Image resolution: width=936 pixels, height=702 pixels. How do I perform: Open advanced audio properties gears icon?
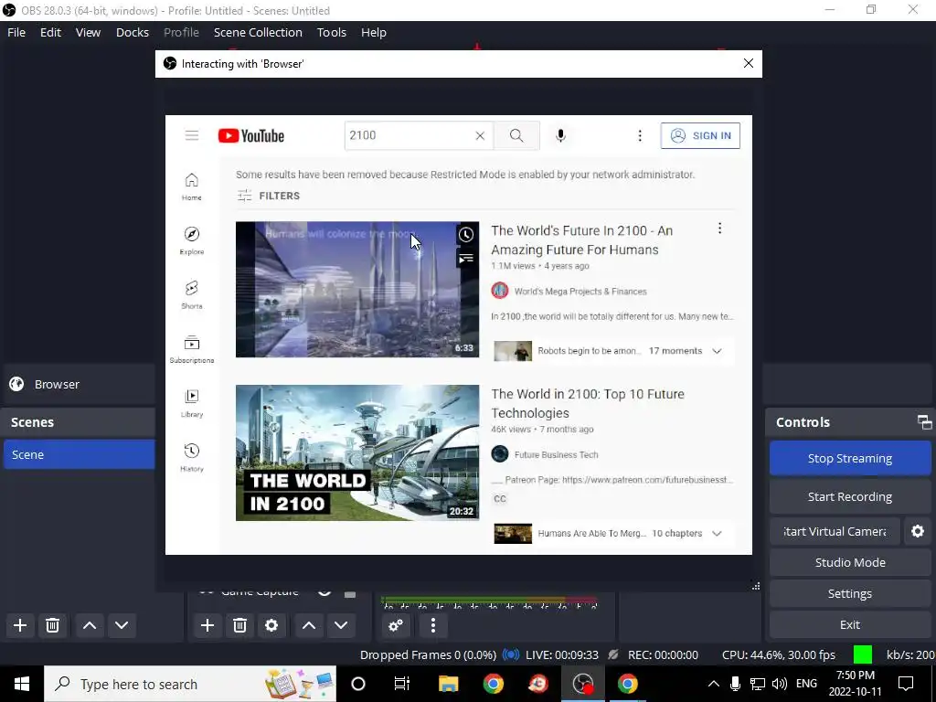(396, 625)
